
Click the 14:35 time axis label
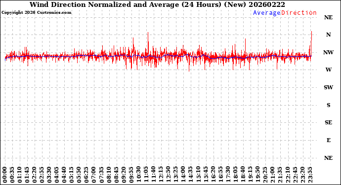pos(191,175)
